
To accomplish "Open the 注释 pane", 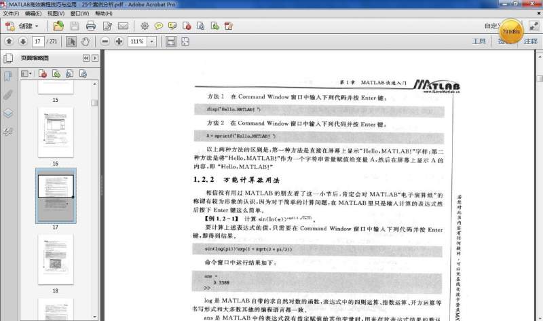I will pyautogui.click(x=531, y=41).
